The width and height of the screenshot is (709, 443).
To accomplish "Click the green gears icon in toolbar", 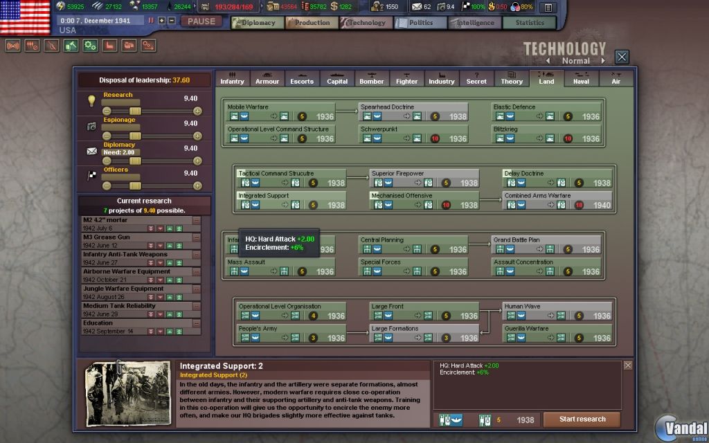I will click(90, 46).
